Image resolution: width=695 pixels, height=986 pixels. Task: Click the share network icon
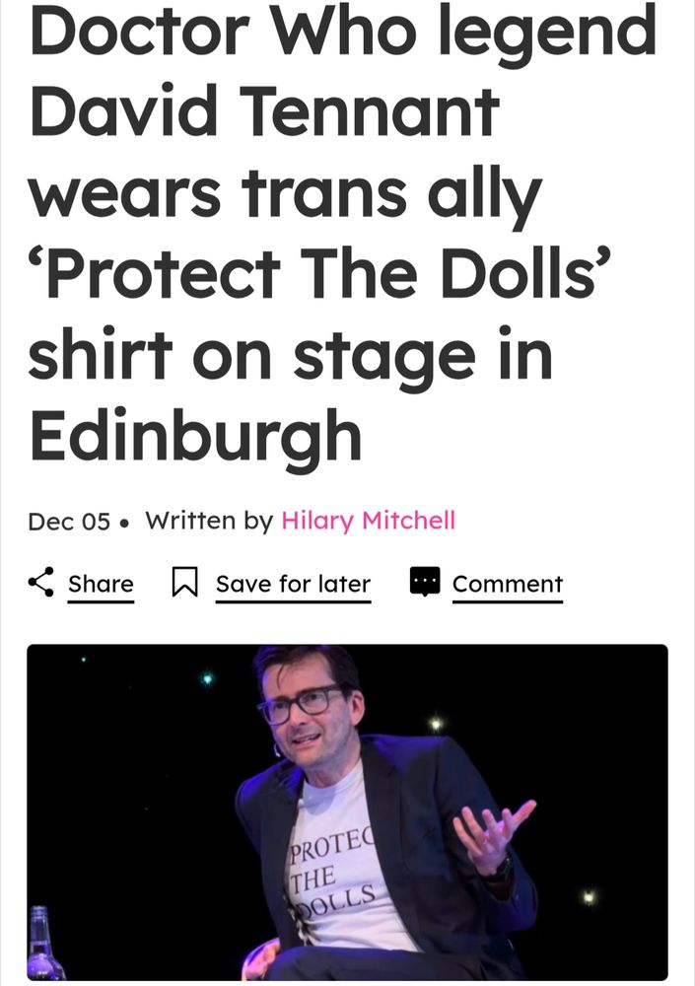click(x=40, y=583)
